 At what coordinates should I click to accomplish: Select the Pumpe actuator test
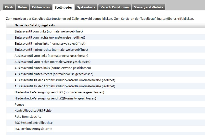20,105
